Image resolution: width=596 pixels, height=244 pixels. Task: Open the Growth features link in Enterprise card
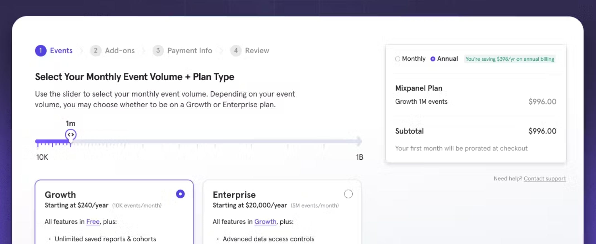(x=265, y=221)
